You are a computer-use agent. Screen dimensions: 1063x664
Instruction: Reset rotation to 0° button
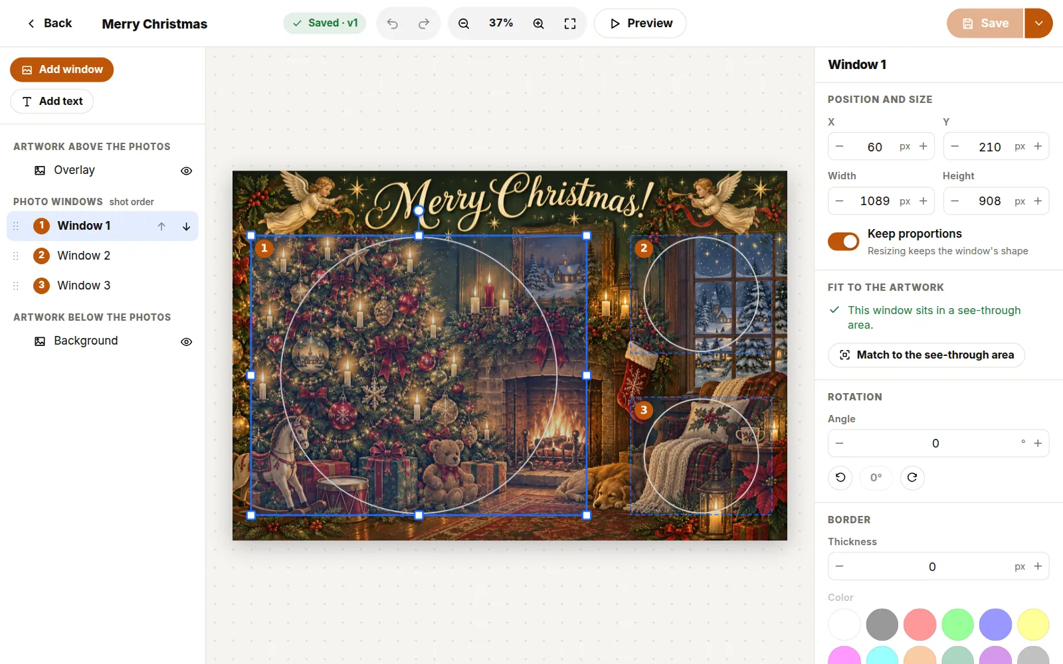coord(876,477)
